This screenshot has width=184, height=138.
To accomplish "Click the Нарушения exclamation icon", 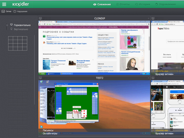I will pos(15,11).
